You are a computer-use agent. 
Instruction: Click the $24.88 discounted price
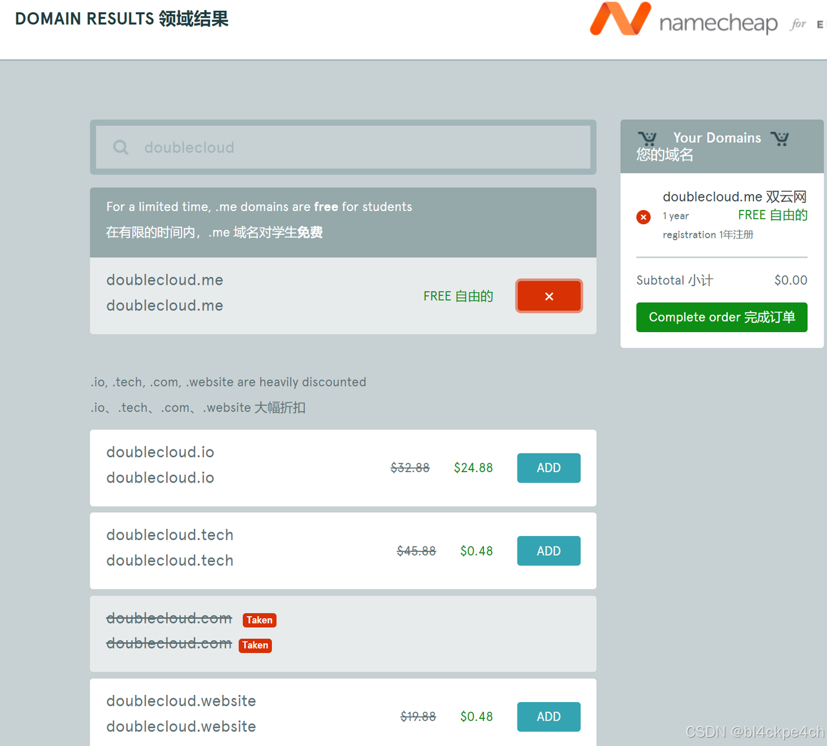[473, 468]
